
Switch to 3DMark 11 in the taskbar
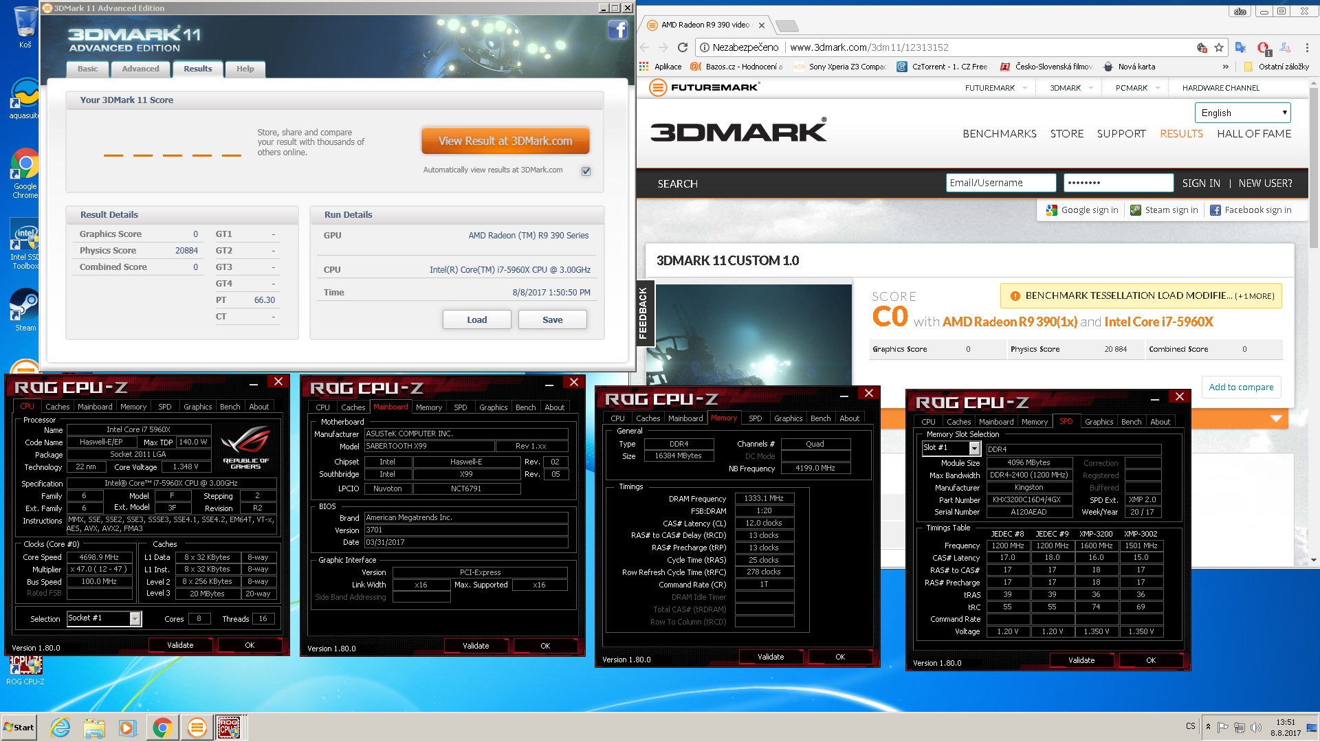(197, 728)
